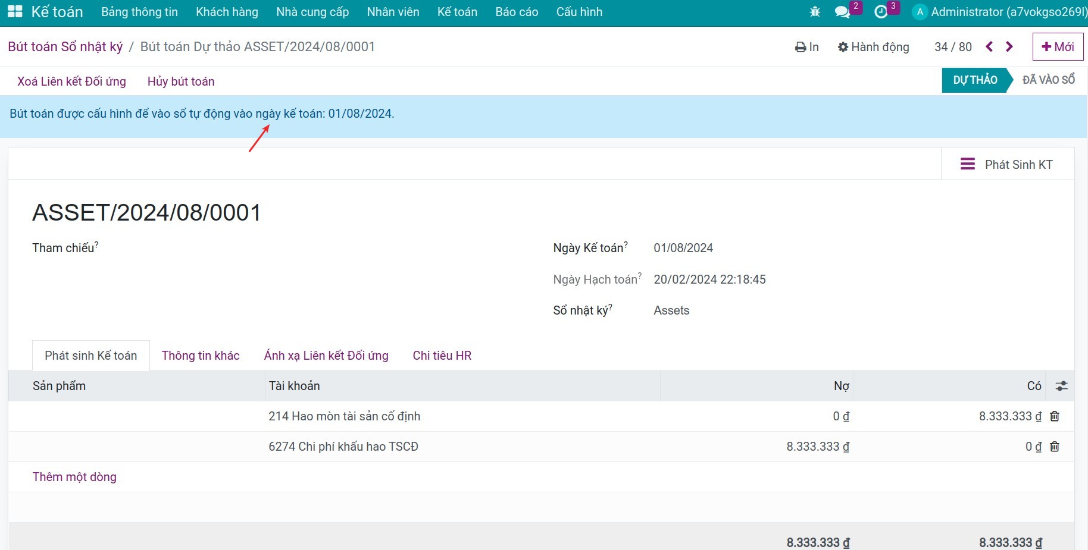Go to next record arrow
This screenshot has width=1088, height=550.
pos(1009,46)
